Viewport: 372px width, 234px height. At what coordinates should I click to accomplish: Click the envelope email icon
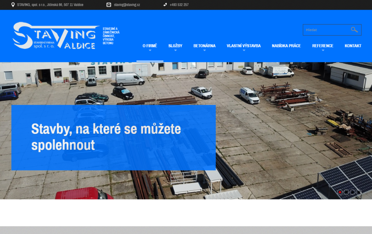(x=109, y=5)
